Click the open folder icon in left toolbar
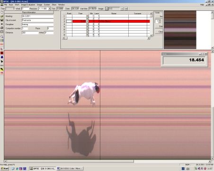This screenshot has height=171, width=214. [x=2, y=17]
